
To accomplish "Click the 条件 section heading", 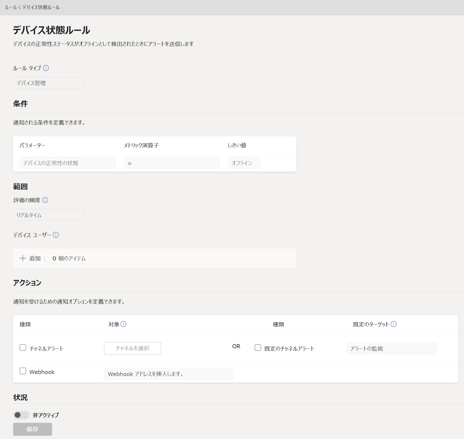I will [20, 104].
